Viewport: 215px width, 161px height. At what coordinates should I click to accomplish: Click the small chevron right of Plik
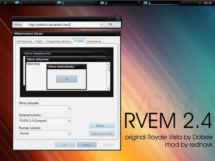point(118,23)
